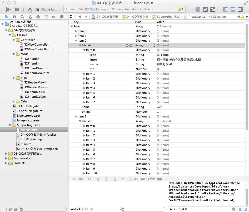
Task: Show the Log navigator
Action: click(x=62, y=17)
